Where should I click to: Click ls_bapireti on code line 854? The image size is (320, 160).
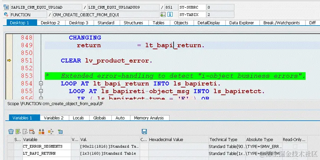point(196,84)
